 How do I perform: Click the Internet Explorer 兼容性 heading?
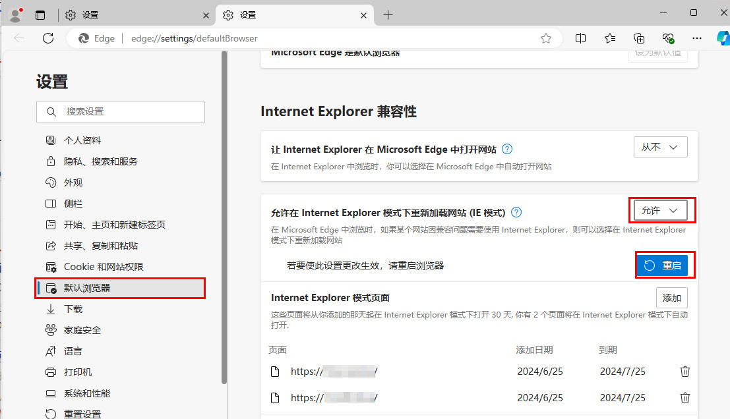(338, 111)
